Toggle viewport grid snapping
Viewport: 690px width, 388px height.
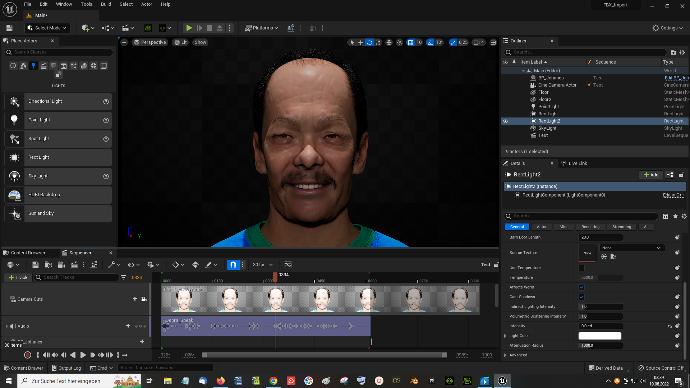410,42
